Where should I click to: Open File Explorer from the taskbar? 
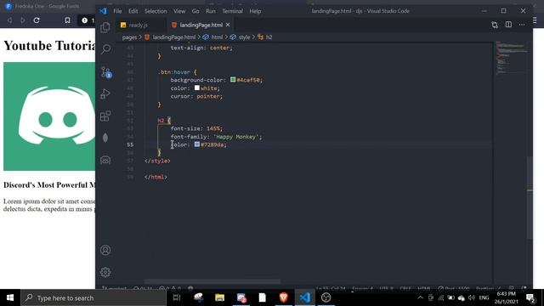219,297
